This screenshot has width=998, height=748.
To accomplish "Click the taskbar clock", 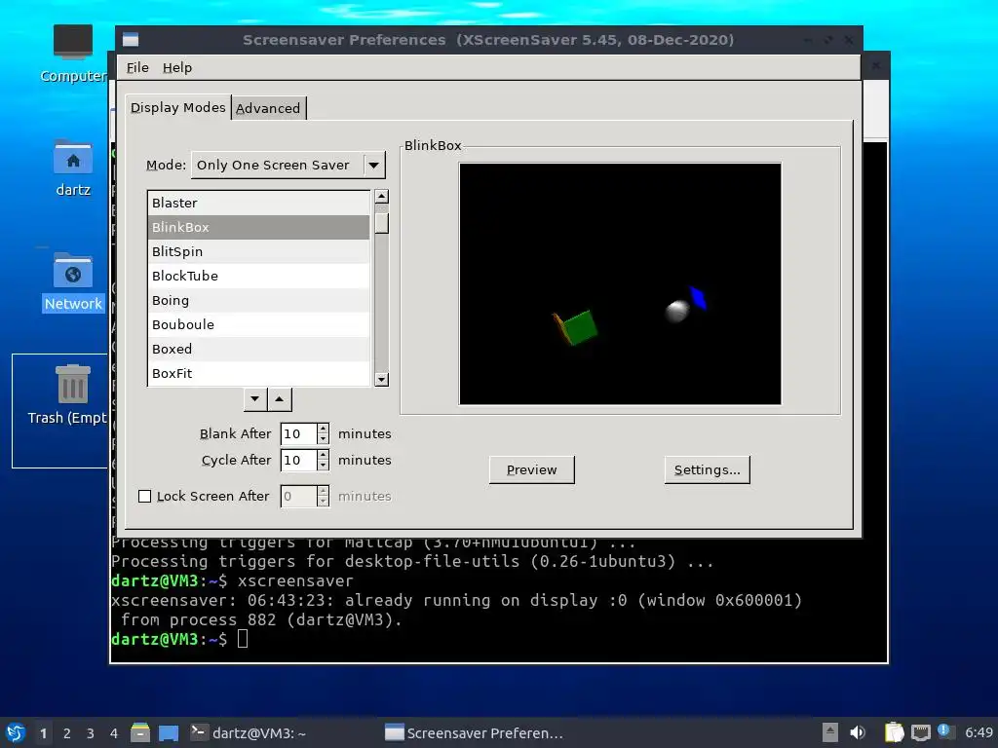I will click(979, 732).
